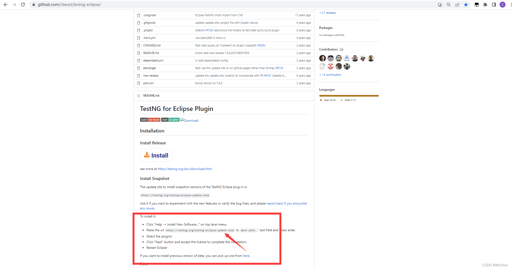This screenshot has height=269, width=512.
Task: Click the install app icon in address bar
Action: click(x=440, y=5)
